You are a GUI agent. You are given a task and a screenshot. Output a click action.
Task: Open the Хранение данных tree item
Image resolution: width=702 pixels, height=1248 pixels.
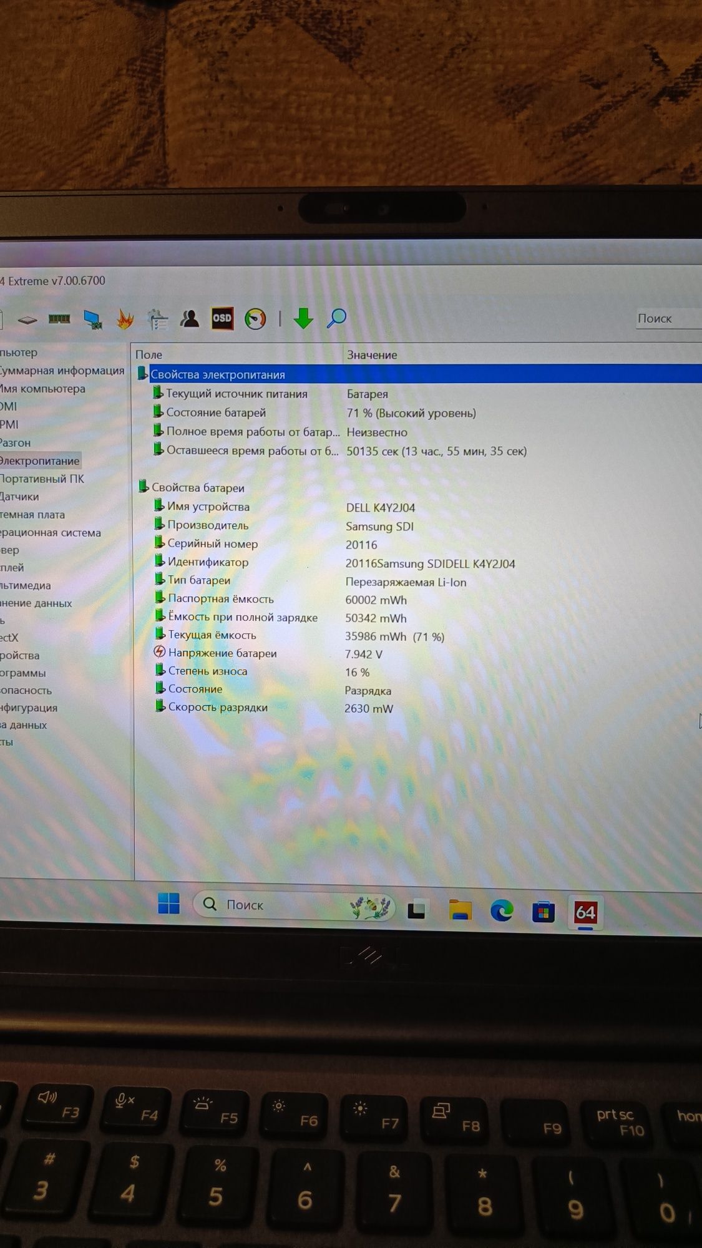point(36,603)
